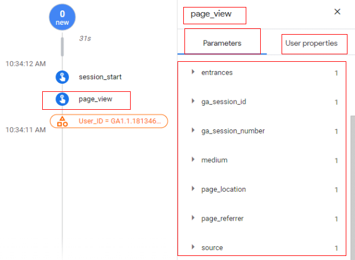Open the User_ID = GA1.1.181346 pill
The image size is (355, 260).
121,121
